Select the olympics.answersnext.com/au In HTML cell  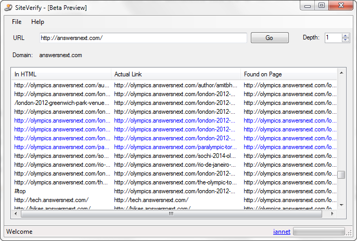point(62,85)
